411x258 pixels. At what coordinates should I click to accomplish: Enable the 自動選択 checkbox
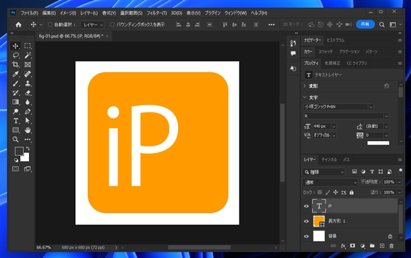point(51,24)
